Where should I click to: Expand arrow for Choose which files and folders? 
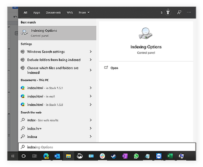click(91, 70)
